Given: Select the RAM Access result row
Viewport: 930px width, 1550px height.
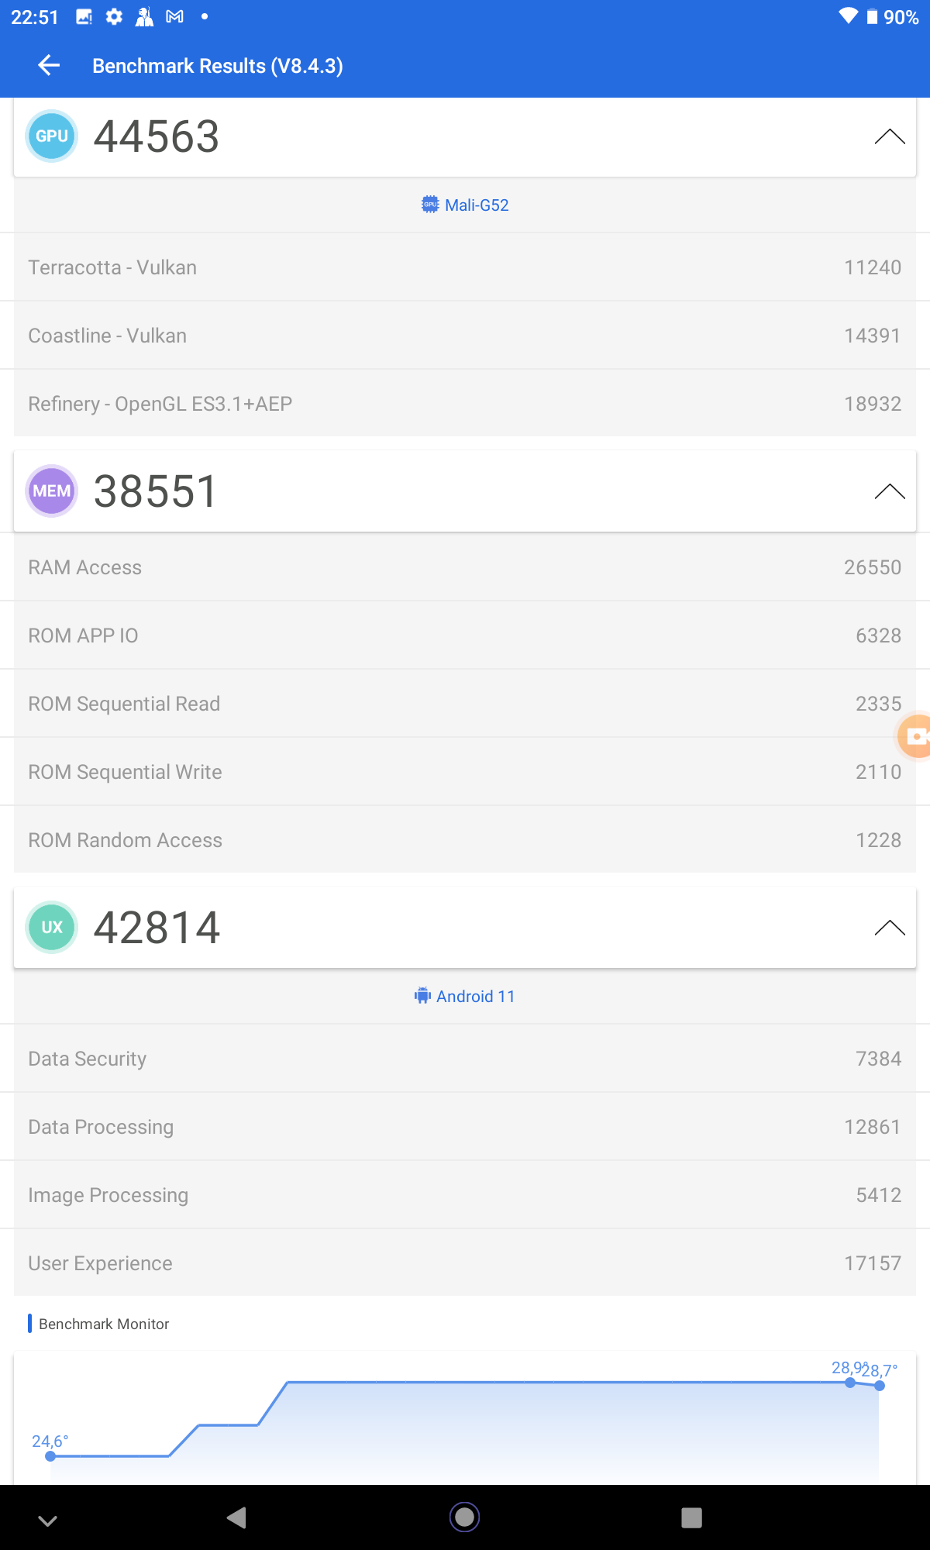Looking at the screenshot, I should point(465,567).
